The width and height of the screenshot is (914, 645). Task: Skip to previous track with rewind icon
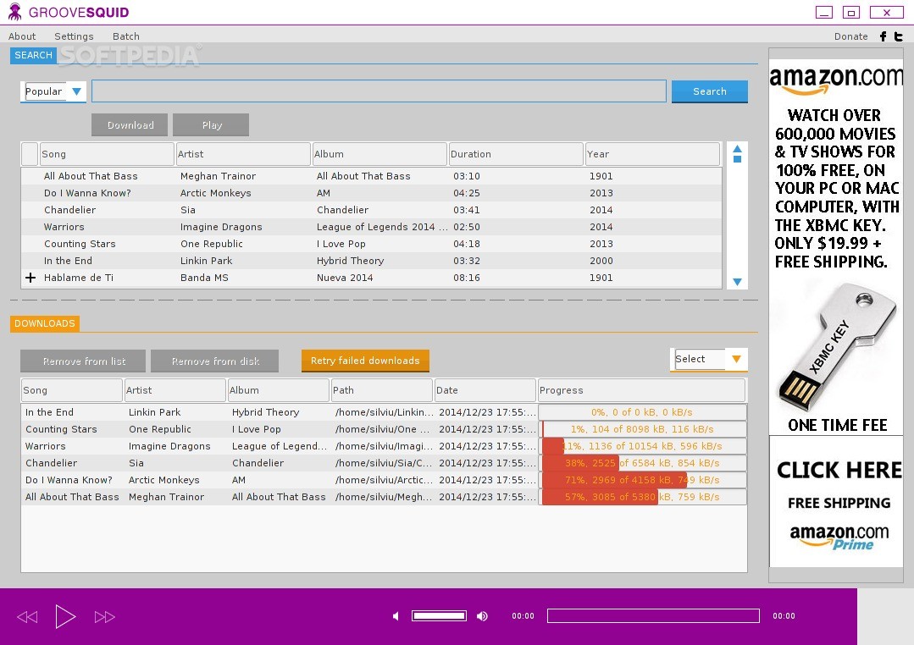tap(27, 617)
